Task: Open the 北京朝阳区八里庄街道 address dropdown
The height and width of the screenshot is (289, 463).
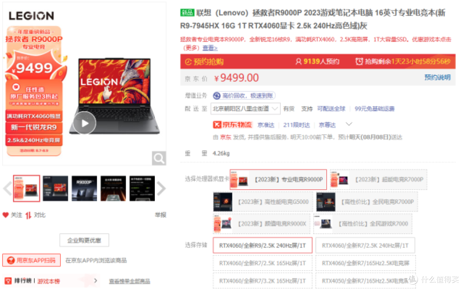Action: pos(245,109)
